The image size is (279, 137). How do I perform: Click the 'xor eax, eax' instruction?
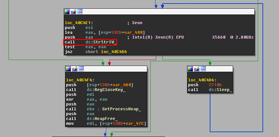[87, 99]
